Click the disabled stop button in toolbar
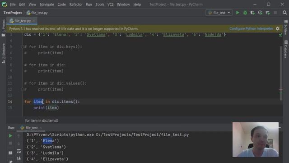The image size is (289, 163). 275,13
